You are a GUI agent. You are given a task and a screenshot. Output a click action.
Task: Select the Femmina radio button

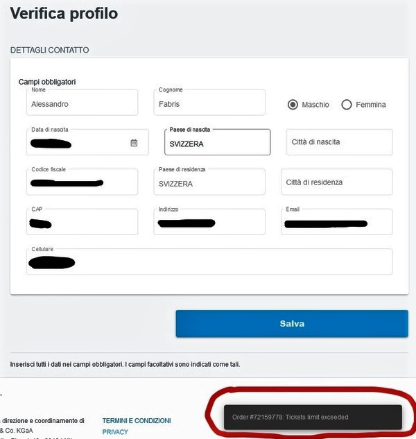(347, 105)
